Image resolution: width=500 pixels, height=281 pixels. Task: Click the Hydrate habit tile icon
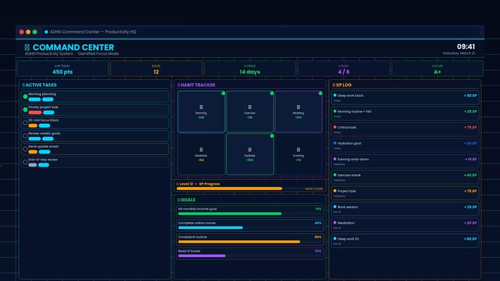249,150
